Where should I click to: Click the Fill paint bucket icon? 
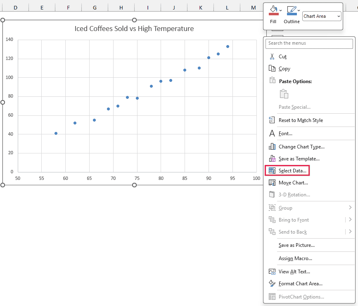coord(273,10)
